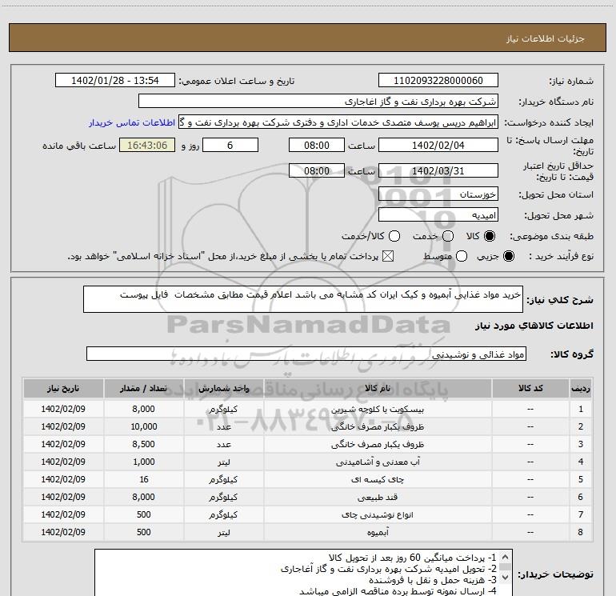Screen dimensions: 616x596
Task: Click the کد کالا column header
Action: click(530, 389)
